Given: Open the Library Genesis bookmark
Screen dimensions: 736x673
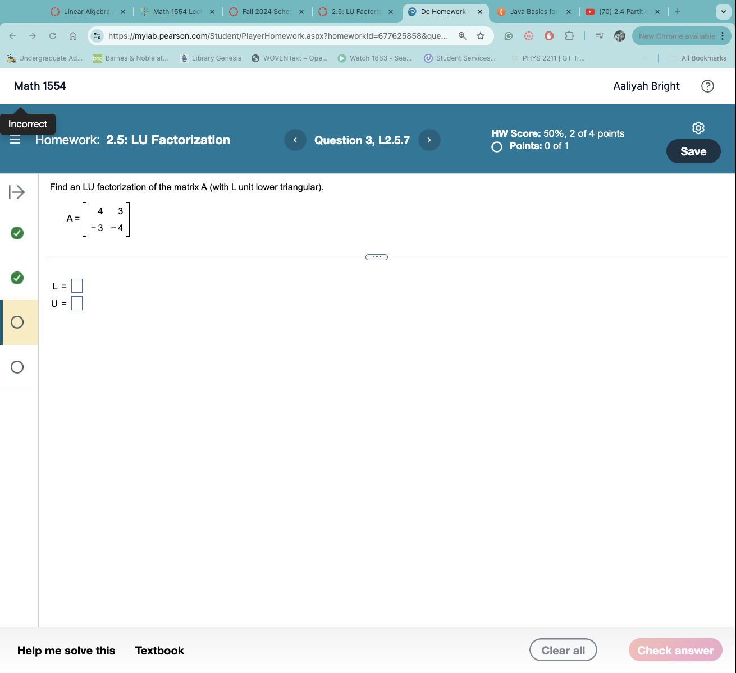Looking at the screenshot, I should click(x=211, y=58).
